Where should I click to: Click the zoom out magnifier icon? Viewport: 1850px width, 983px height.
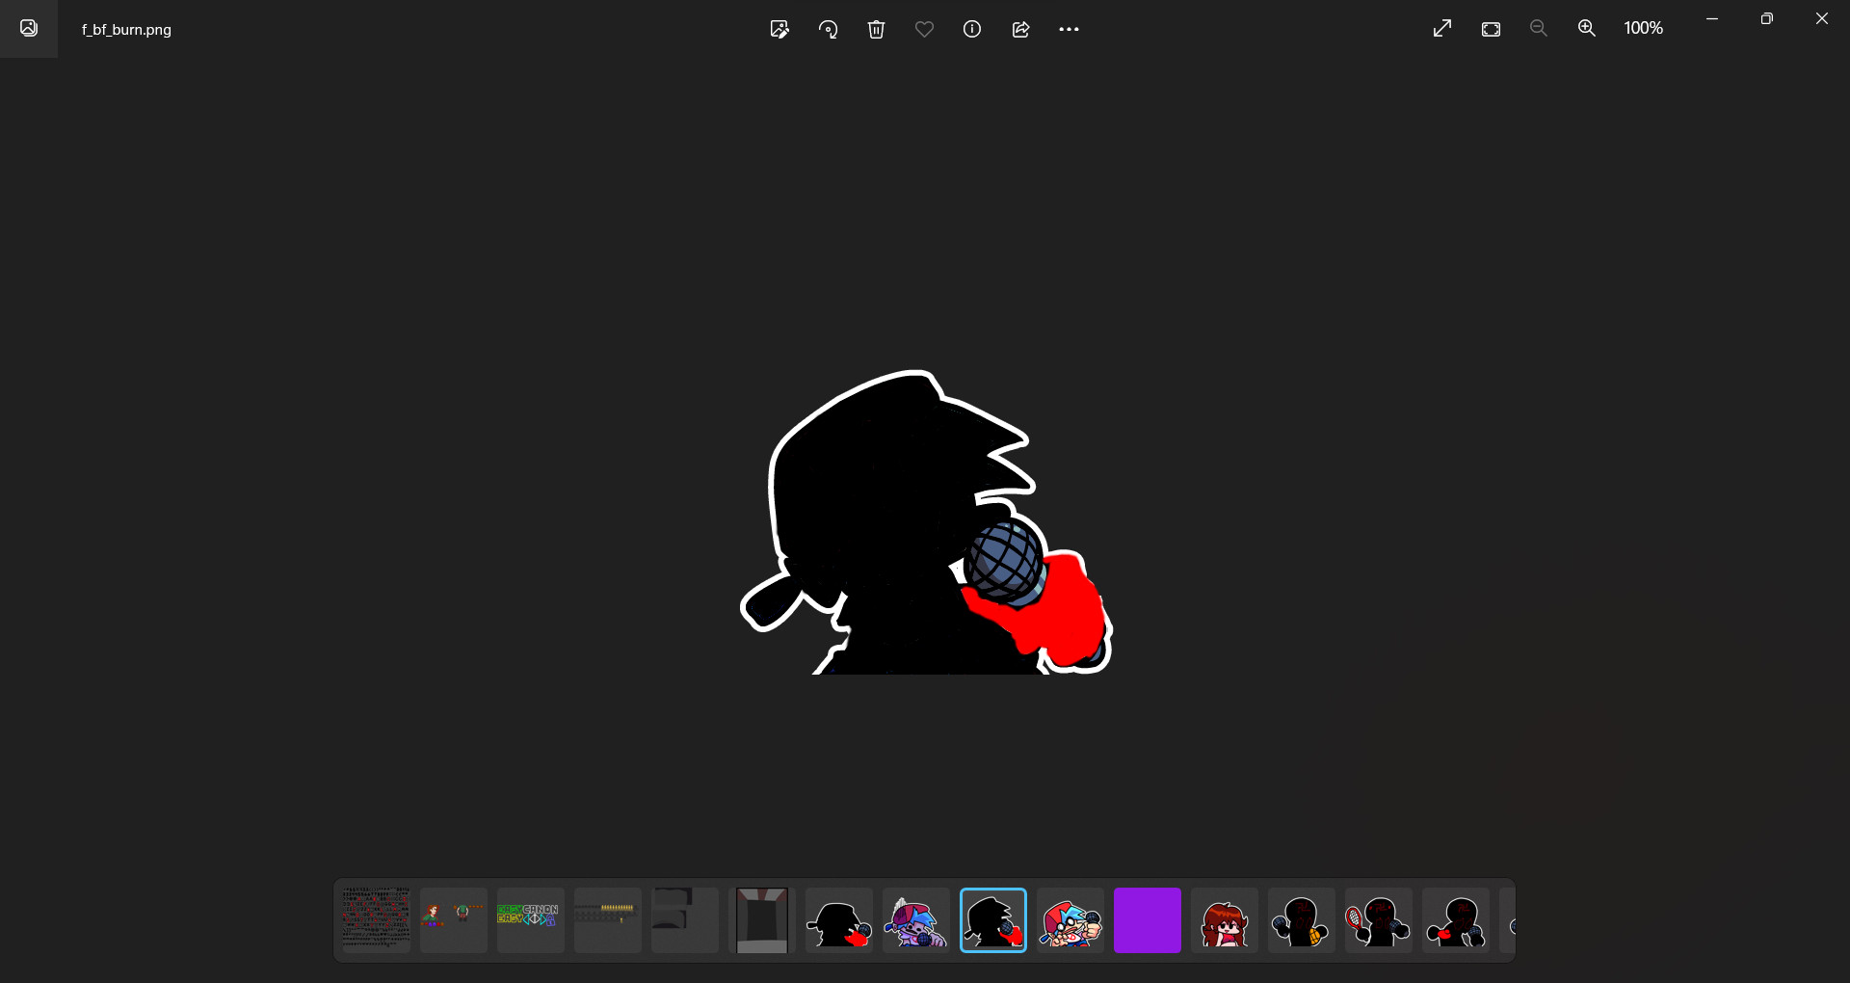[1539, 29]
